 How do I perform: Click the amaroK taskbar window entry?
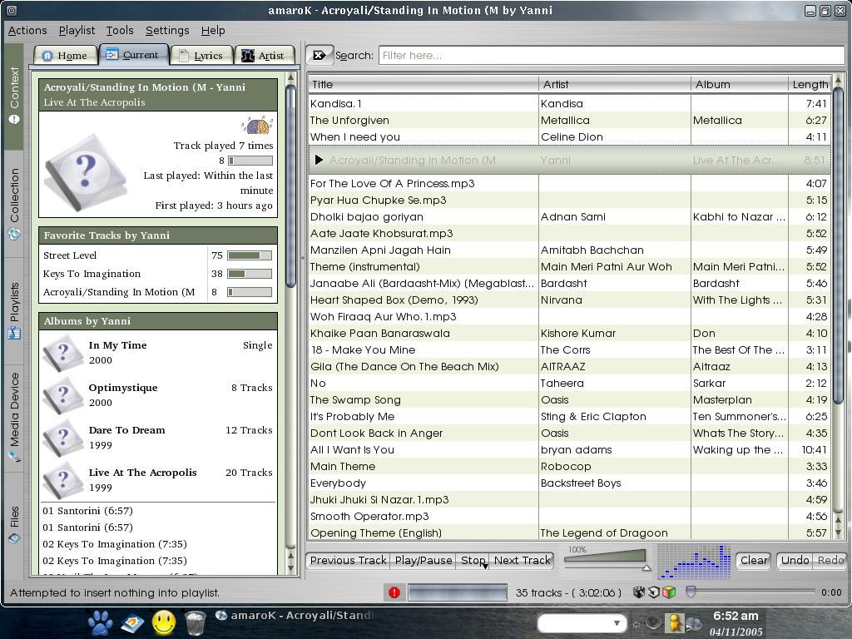[x=295, y=615]
